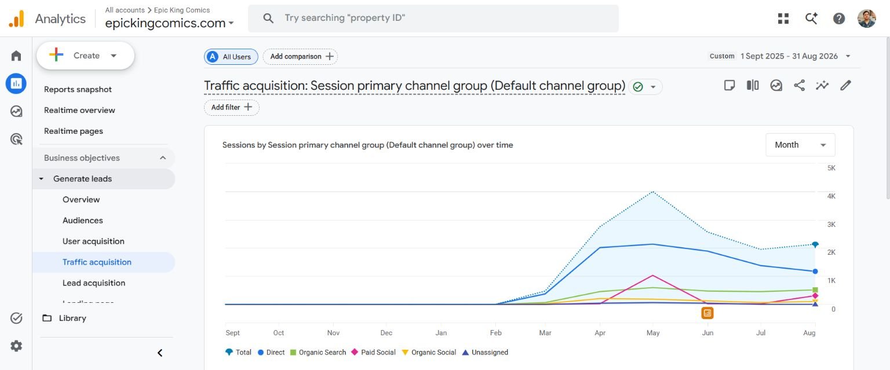Click the Traffic acquisition report title
The width and height of the screenshot is (890, 370).
[x=414, y=86]
